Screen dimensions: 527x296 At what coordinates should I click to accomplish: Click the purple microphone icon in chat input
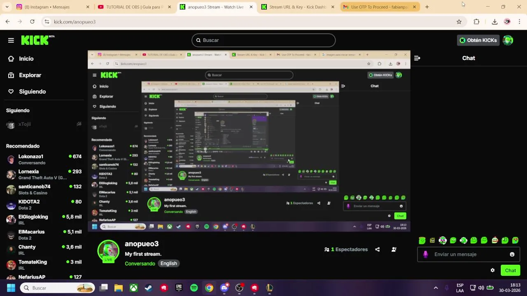pyautogui.click(x=425, y=254)
